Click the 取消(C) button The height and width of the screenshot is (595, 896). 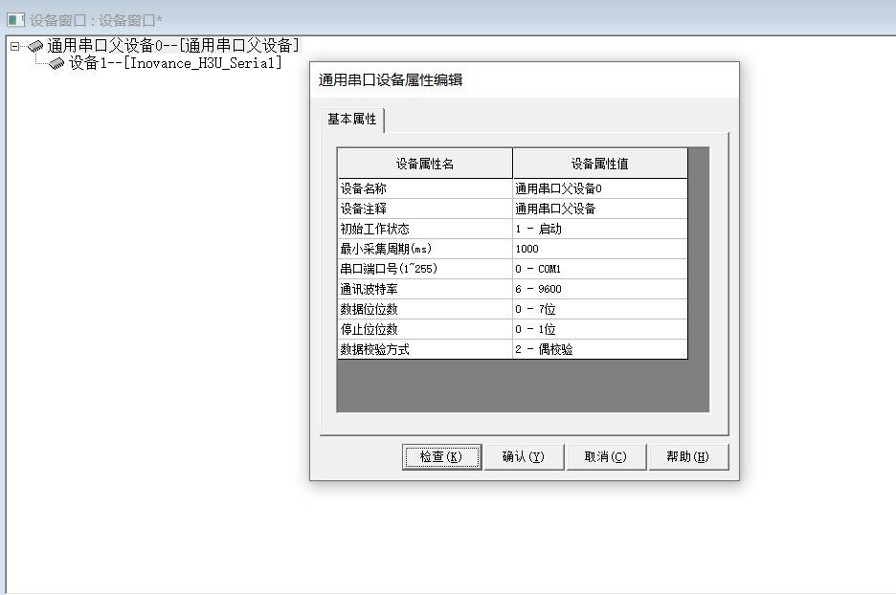click(605, 457)
